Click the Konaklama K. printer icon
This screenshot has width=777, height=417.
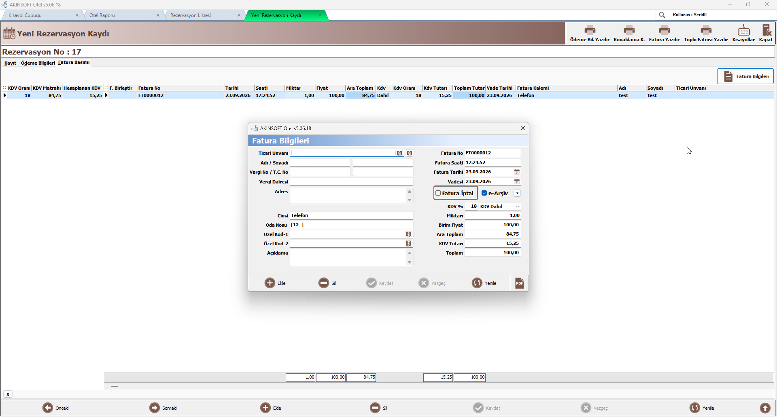tap(629, 30)
